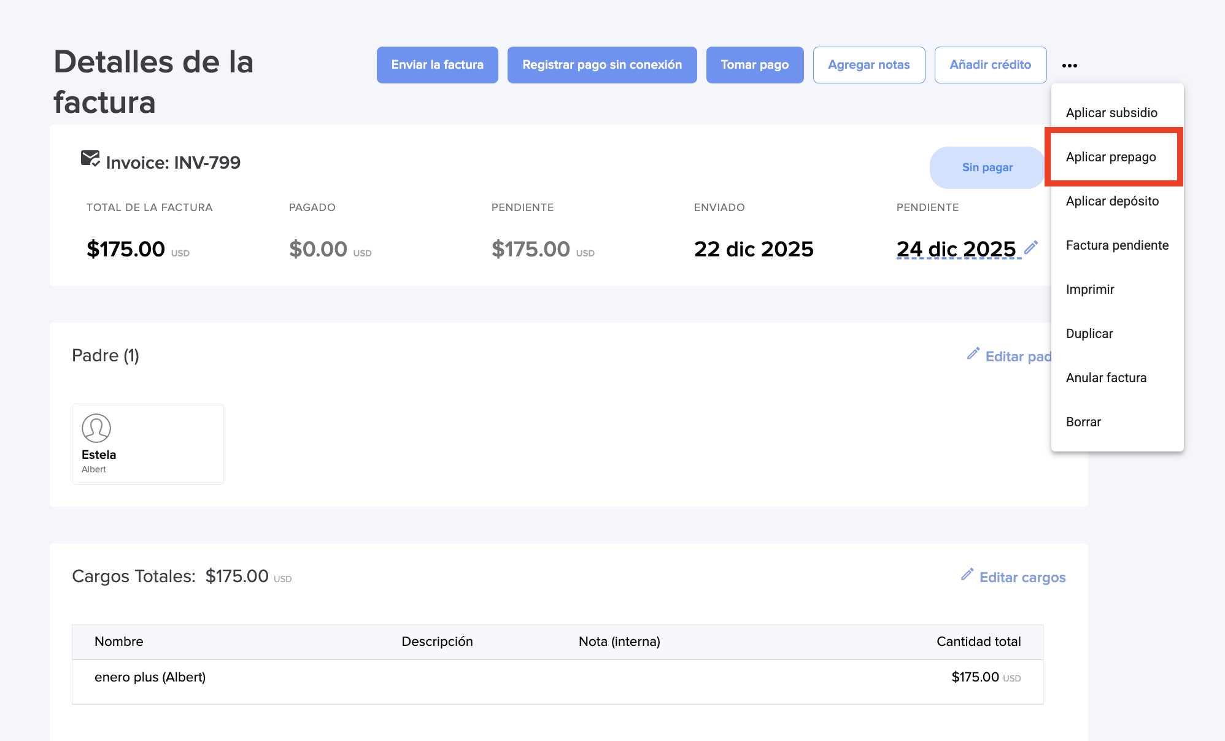Select Aplicar depósito in dropdown menu
The width and height of the screenshot is (1225, 741).
click(x=1112, y=201)
